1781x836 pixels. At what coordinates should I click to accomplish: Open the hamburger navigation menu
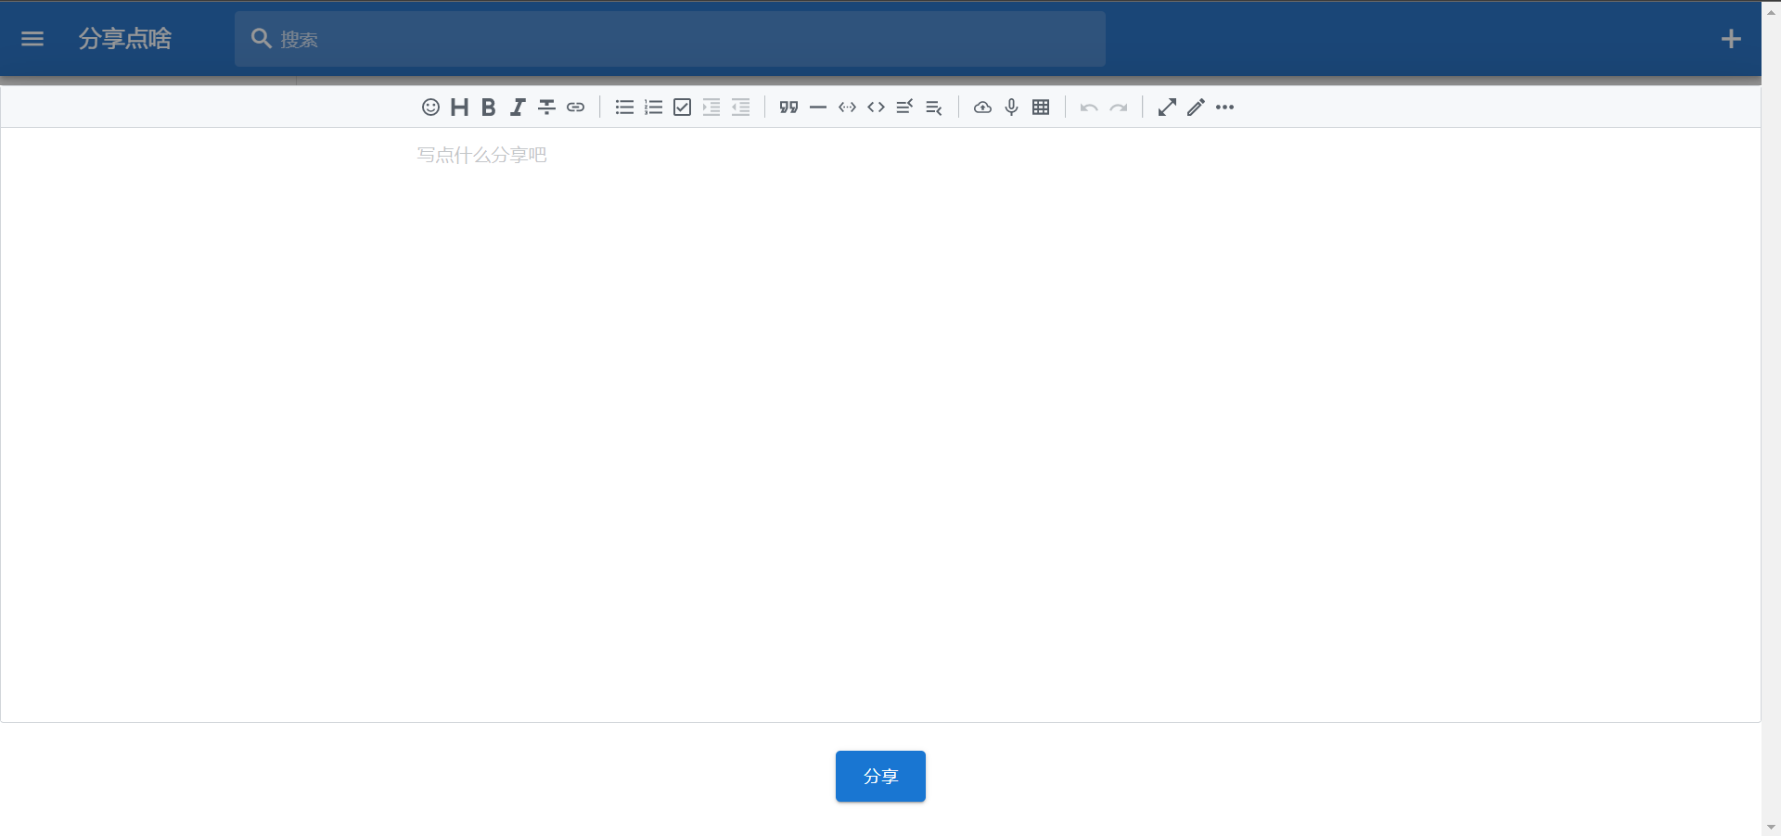tap(32, 39)
